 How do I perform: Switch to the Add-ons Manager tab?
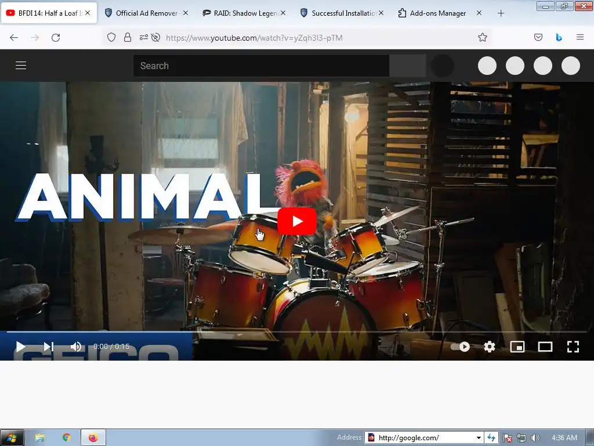(x=440, y=13)
